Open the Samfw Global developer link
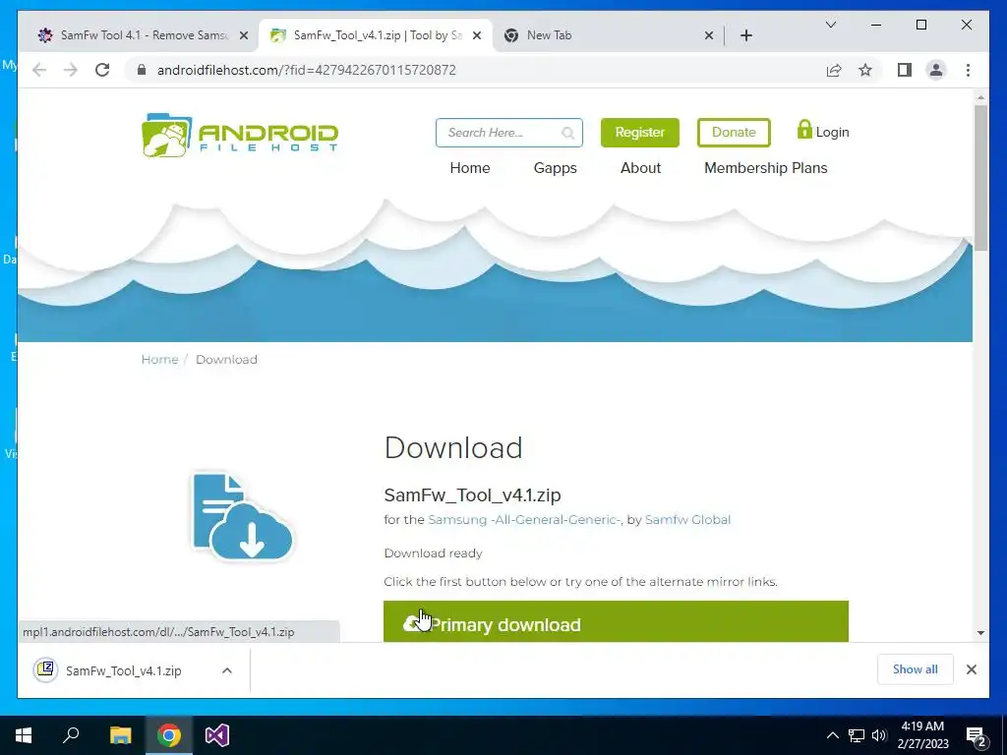1007x755 pixels. 687,520
